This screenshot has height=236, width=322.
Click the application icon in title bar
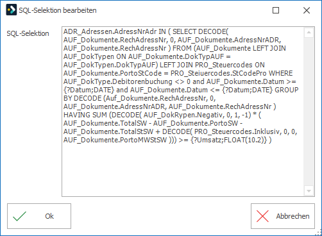12,10
